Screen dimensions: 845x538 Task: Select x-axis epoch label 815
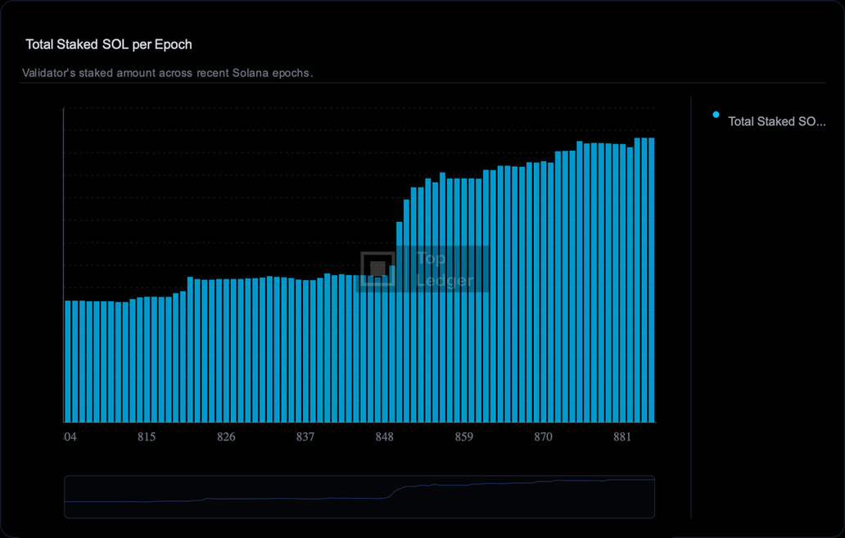pos(147,437)
